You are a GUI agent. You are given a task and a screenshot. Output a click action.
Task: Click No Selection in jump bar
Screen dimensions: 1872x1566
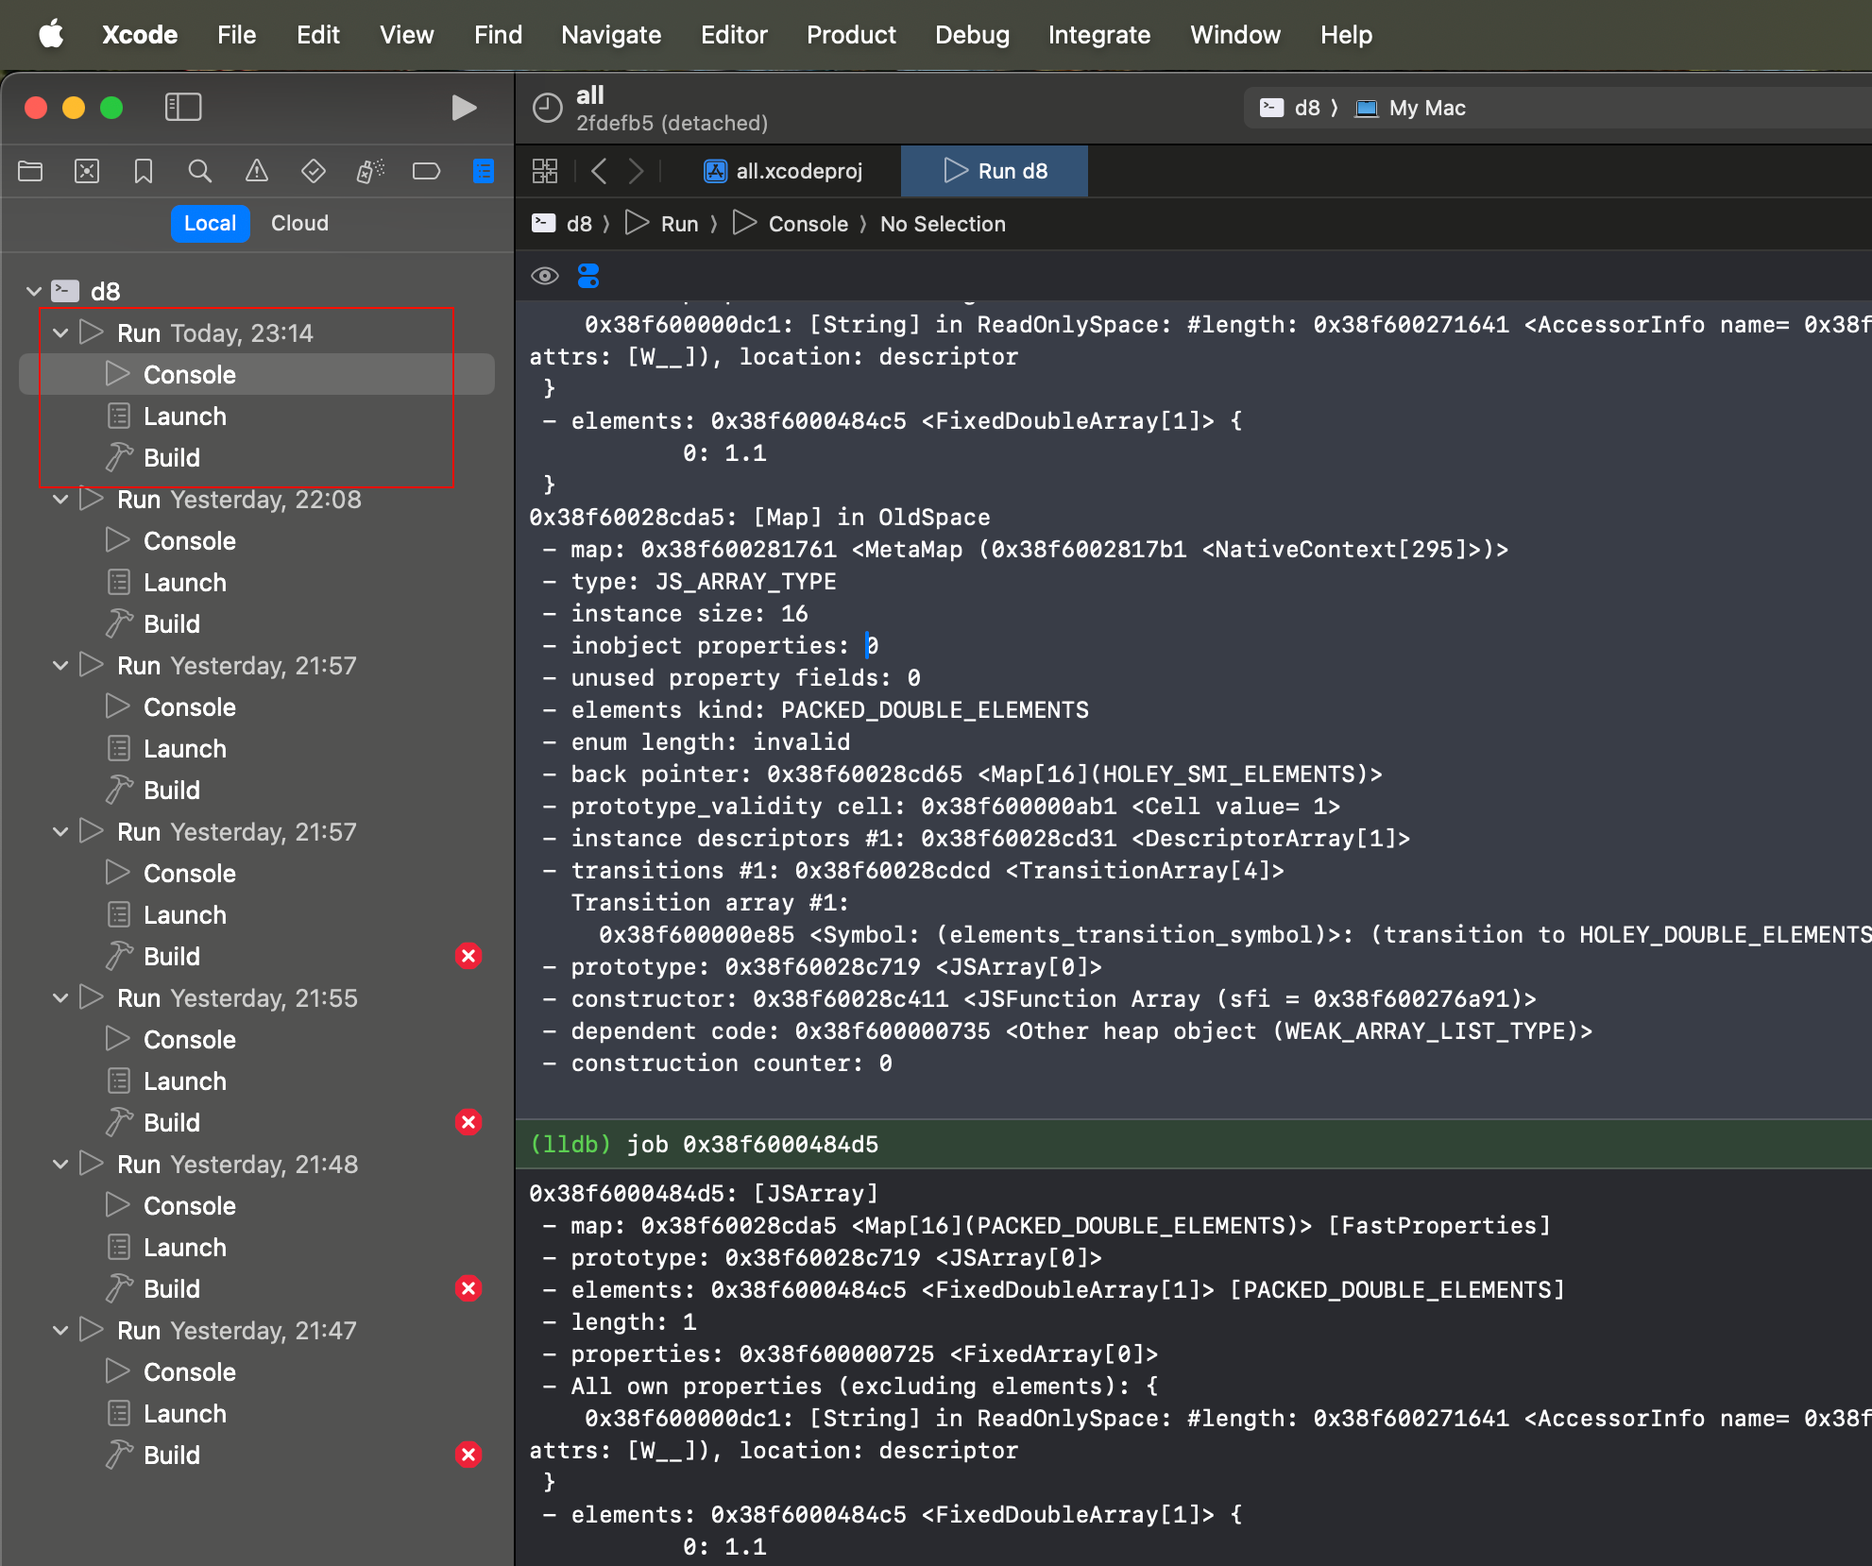pyautogui.click(x=943, y=224)
